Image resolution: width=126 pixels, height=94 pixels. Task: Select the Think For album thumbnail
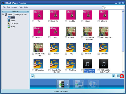click(71, 64)
